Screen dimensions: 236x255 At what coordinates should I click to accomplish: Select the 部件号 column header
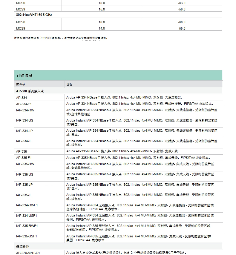pos(21,85)
